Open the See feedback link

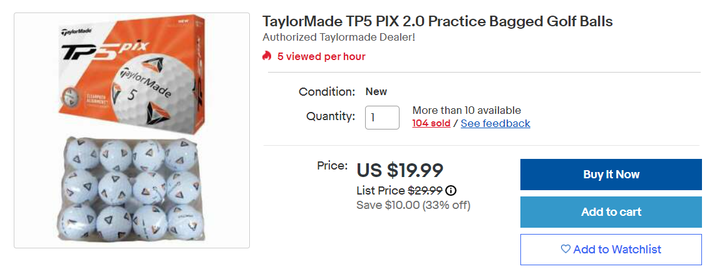[x=495, y=123]
